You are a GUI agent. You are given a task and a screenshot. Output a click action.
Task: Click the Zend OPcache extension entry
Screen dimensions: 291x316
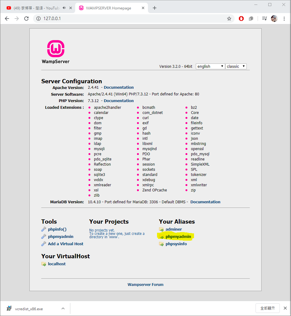click(x=155, y=190)
